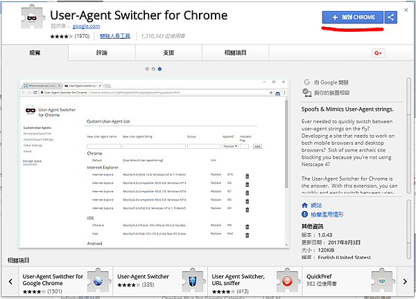Click the 'Spoofs & Mimics User-Agent strings.' heading
The image size is (416, 299).
[347, 109]
